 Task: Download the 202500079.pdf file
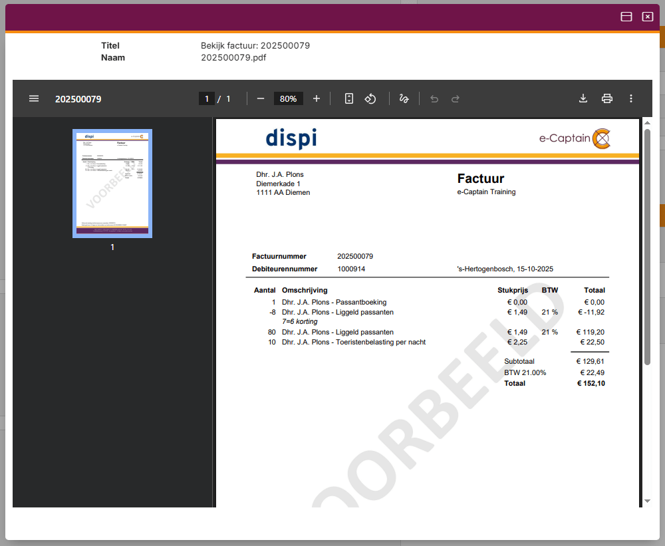[x=583, y=98]
